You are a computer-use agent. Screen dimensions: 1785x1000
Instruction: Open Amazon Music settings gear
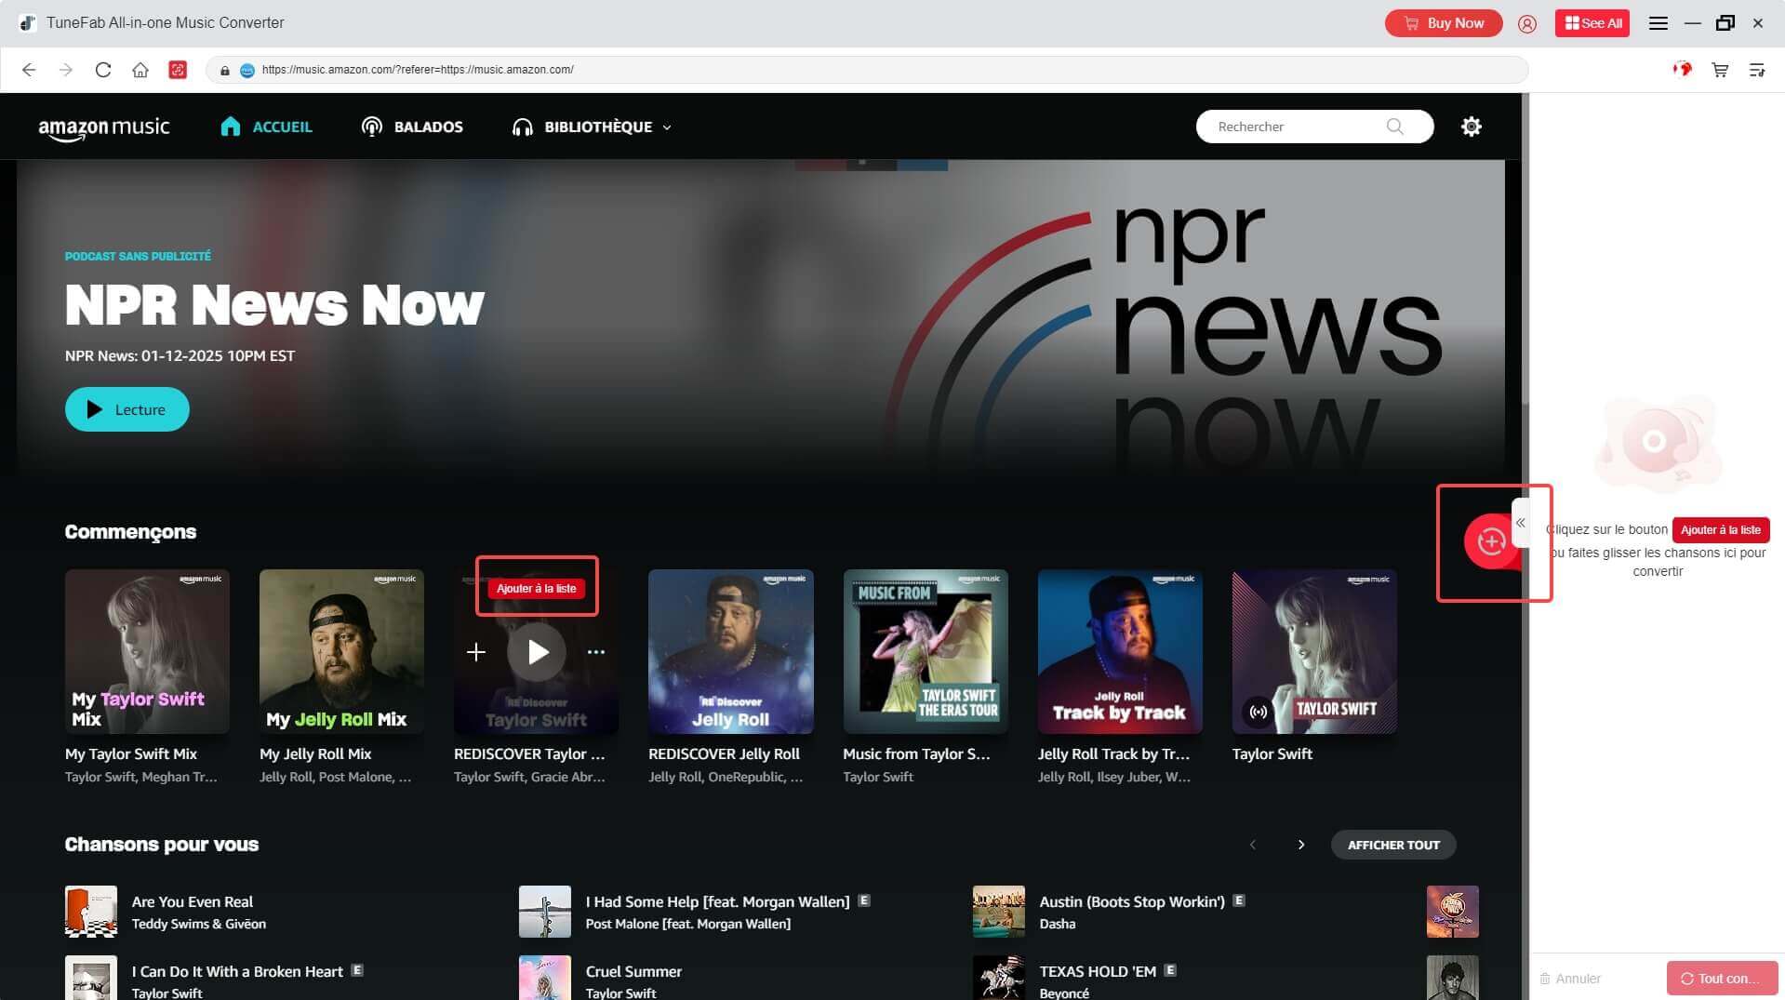(x=1471, y=127)
